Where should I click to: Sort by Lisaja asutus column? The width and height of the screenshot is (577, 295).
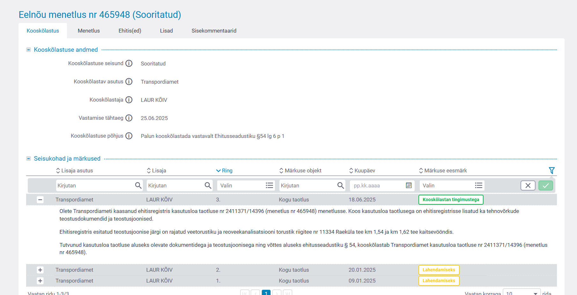pos(74,170)
